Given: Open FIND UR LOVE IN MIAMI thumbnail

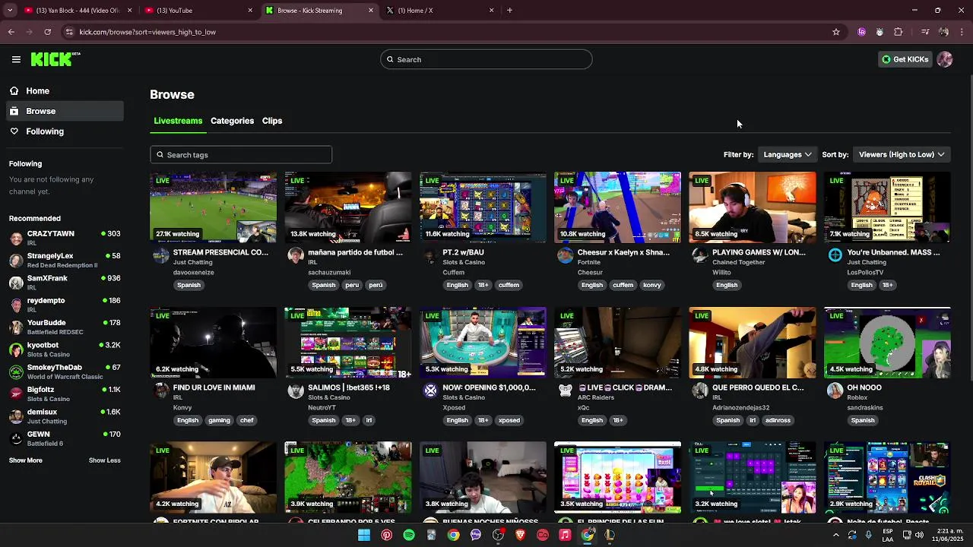Looking at the screenshot, I should click(x=214, y=343).
